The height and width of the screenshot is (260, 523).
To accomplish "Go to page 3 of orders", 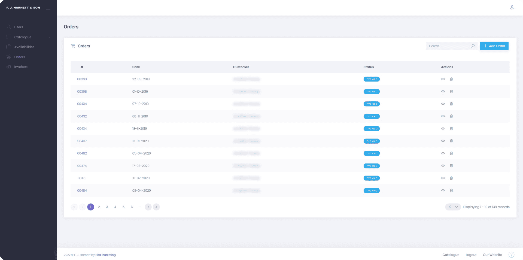I will coord(107,207).
